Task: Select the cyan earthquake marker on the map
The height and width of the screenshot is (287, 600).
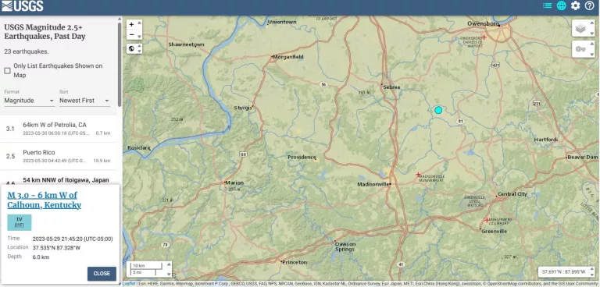Action: [x=438, y=110]
